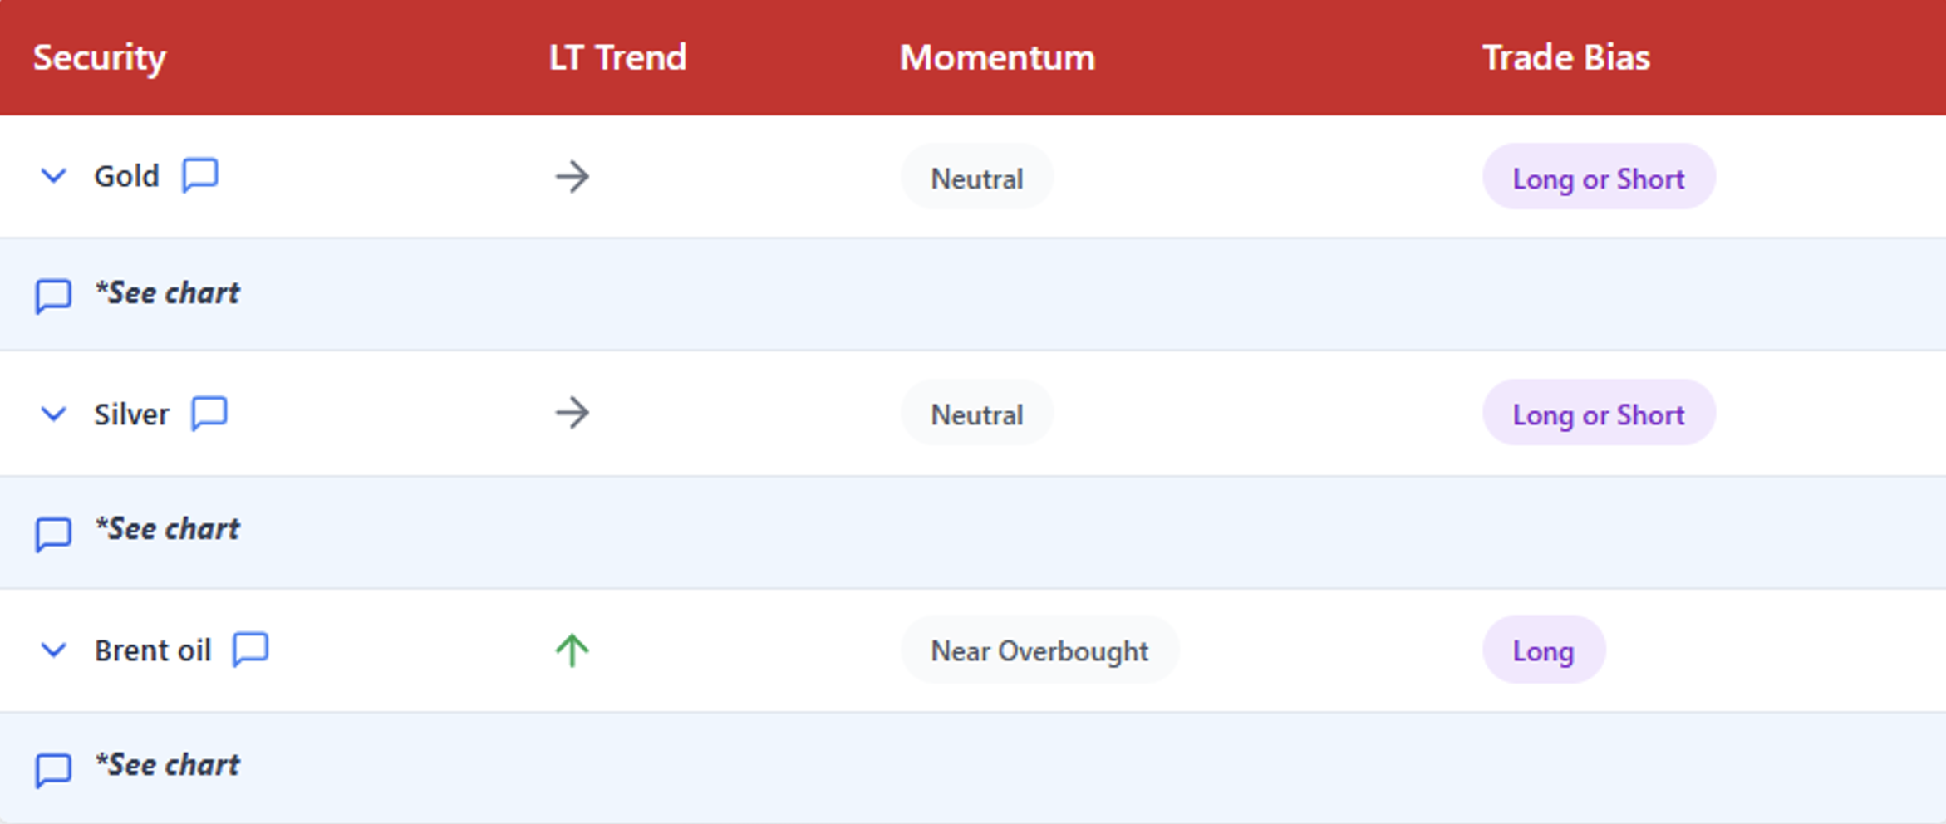Open the See chart note under Gold
This screenshot has width=1946, height=824.
tap(167, 293)
